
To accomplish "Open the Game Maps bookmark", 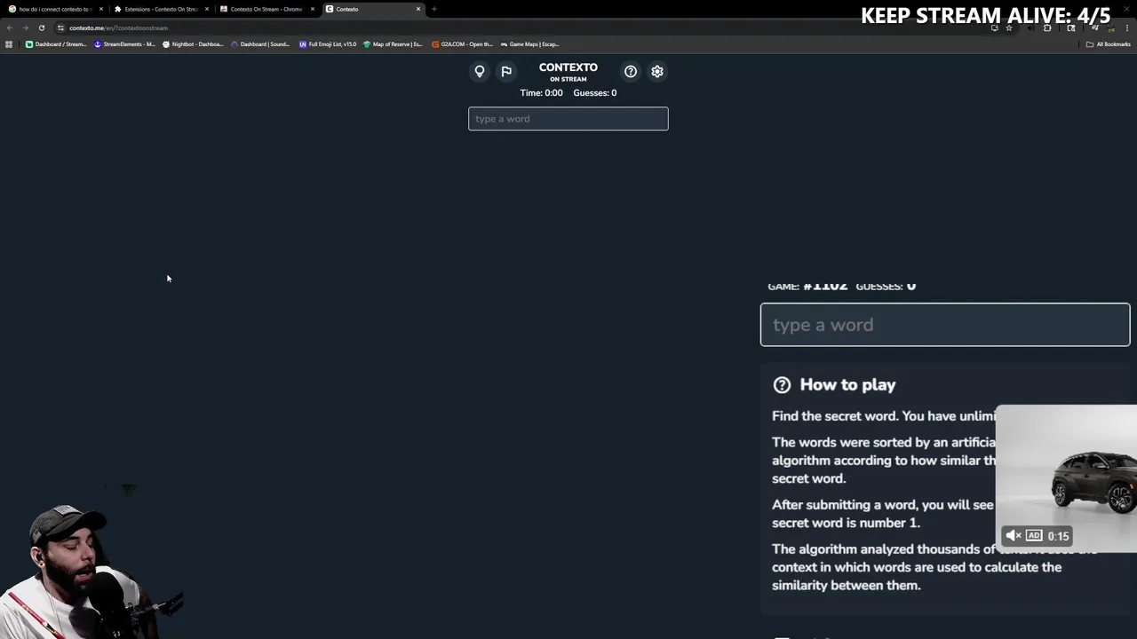I will (529, 44).
